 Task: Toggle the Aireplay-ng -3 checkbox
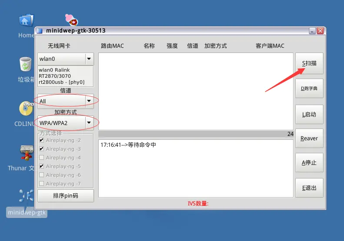pos(41,149)
